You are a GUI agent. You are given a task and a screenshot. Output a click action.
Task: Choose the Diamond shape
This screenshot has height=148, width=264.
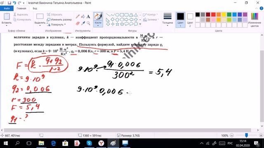click(x=113, y=19)
